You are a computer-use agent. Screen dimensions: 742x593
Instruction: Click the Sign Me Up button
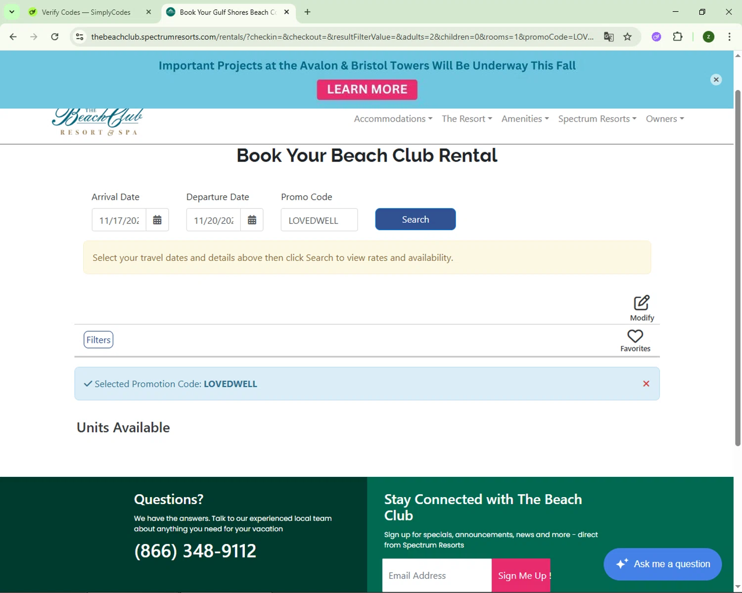coord(521,575)
